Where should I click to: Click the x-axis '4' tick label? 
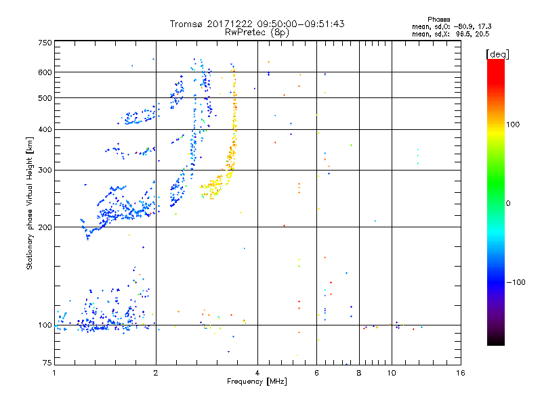click(x=257, y=373)
